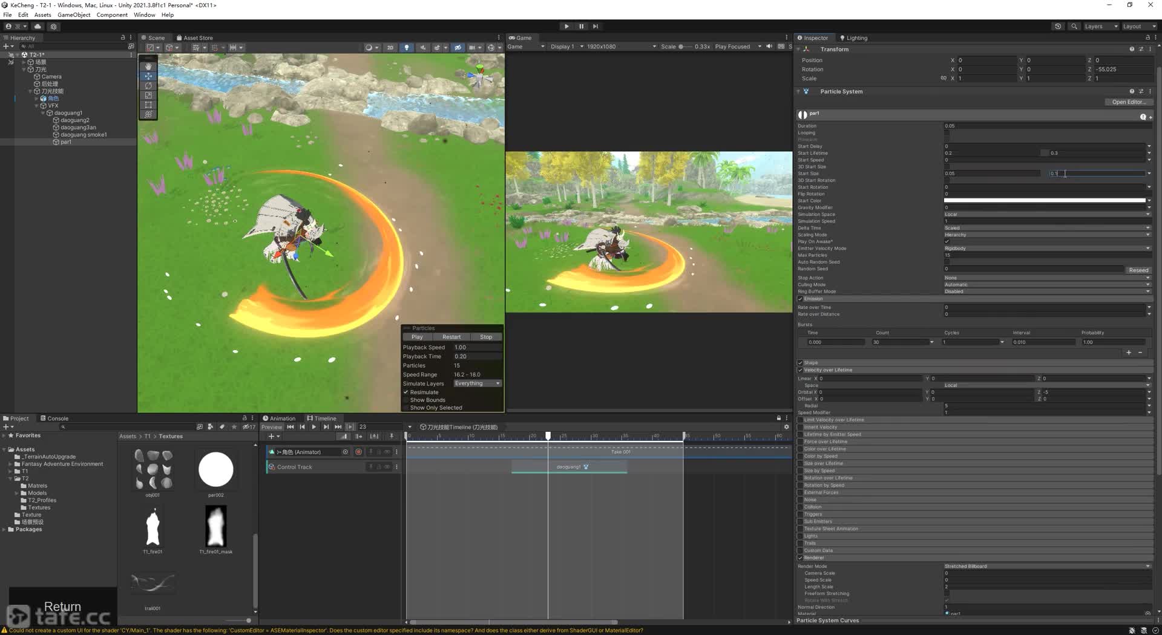Viewport: 1162px width, 635px height.
Task: Click the Game view Scale slider
Action: point(685,47)
